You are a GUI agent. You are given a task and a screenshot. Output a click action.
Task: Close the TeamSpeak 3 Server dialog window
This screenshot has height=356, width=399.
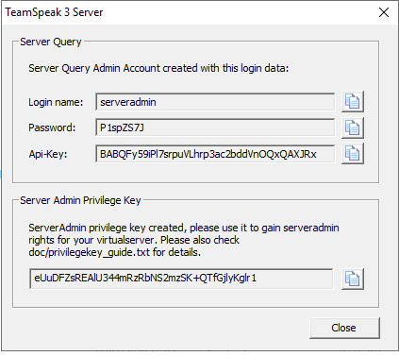click(x=384, y=12)
